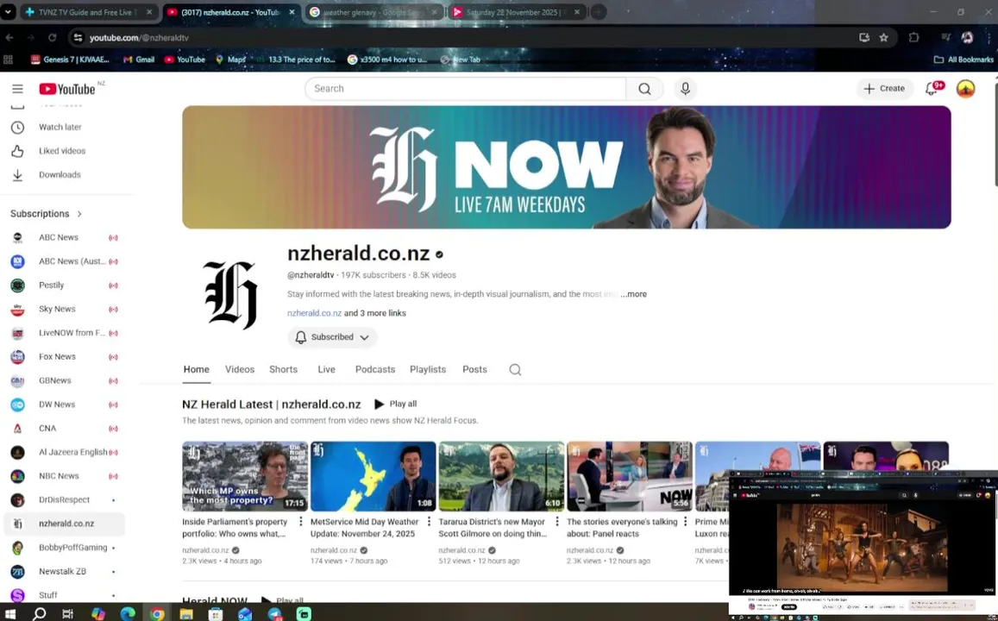
Task: Open the YouTube hamburger guide menu
Action: 18,89
